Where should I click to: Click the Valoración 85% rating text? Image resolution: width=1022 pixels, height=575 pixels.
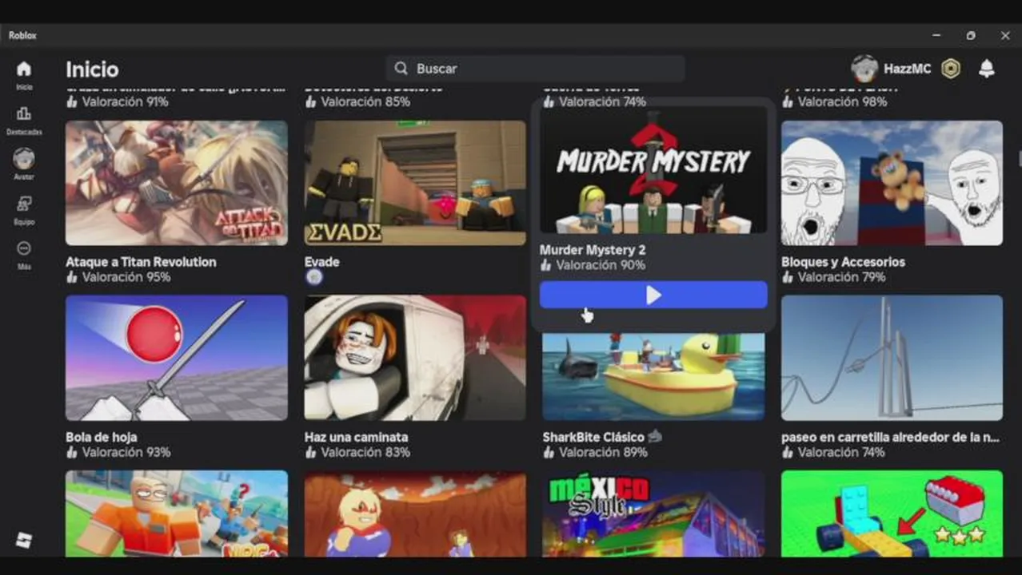(x=365, y=101)
